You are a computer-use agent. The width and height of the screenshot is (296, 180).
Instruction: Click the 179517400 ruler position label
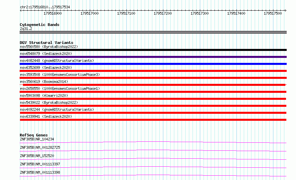[x=236, y=13]
